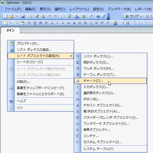
Task: Choose ブックマーク オブジェクト(O)... in submenu
Action: [110, 124]
